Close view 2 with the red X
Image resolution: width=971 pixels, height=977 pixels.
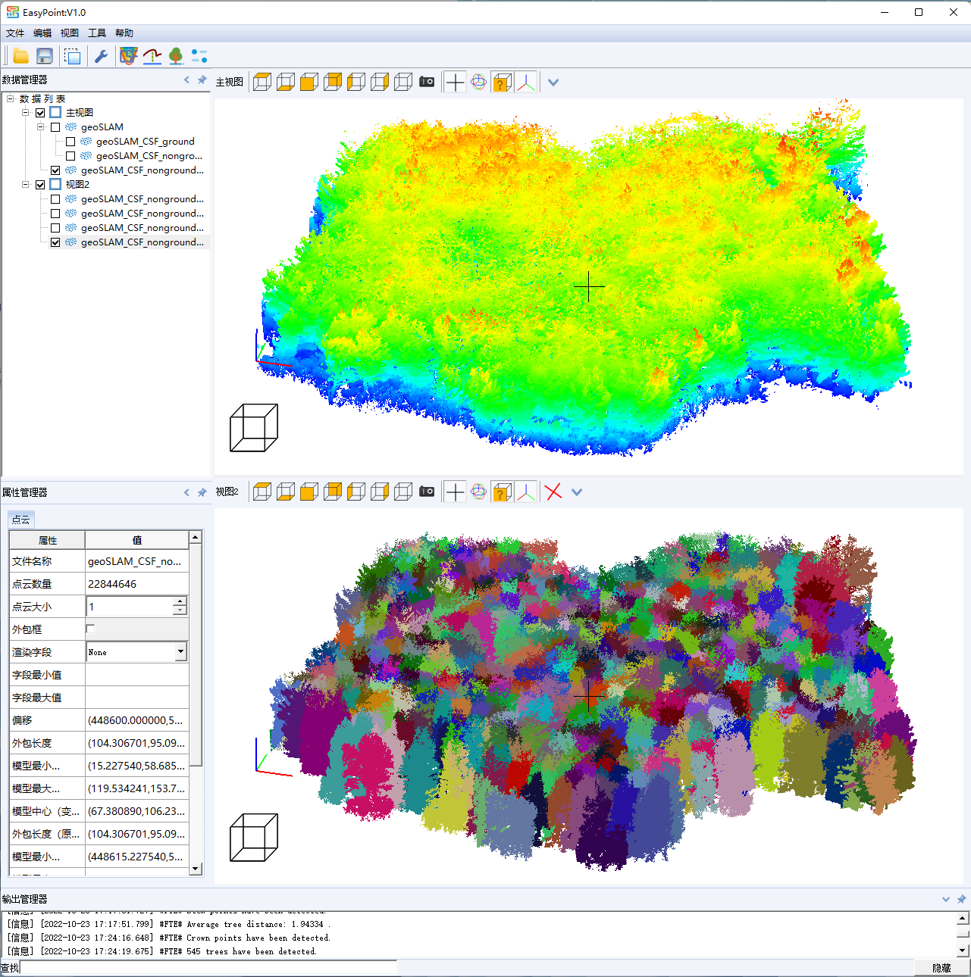click(553, 492)
